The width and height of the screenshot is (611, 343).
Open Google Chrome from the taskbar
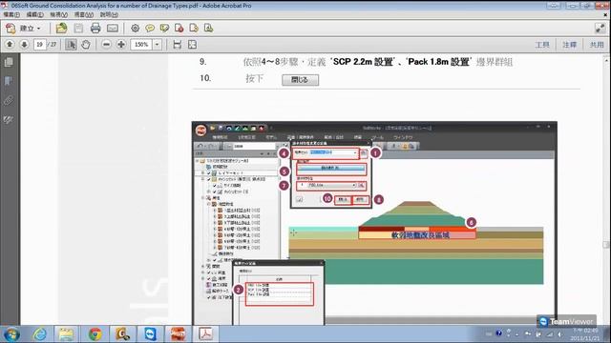(x=95, y=334)
